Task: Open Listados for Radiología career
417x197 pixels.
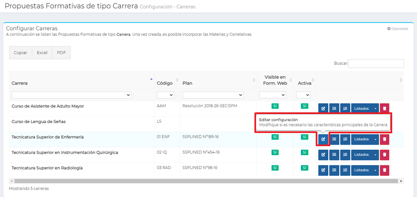Action: tap(361, 170)
